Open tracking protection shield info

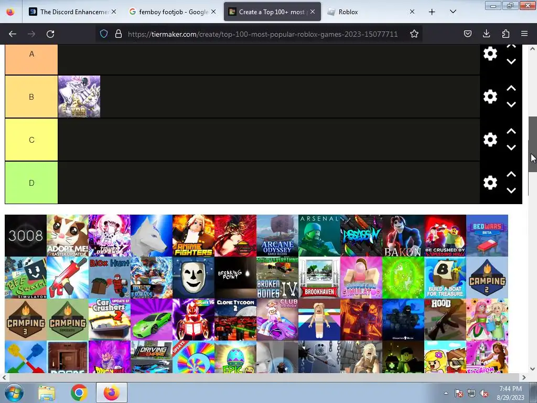(104, 34)
